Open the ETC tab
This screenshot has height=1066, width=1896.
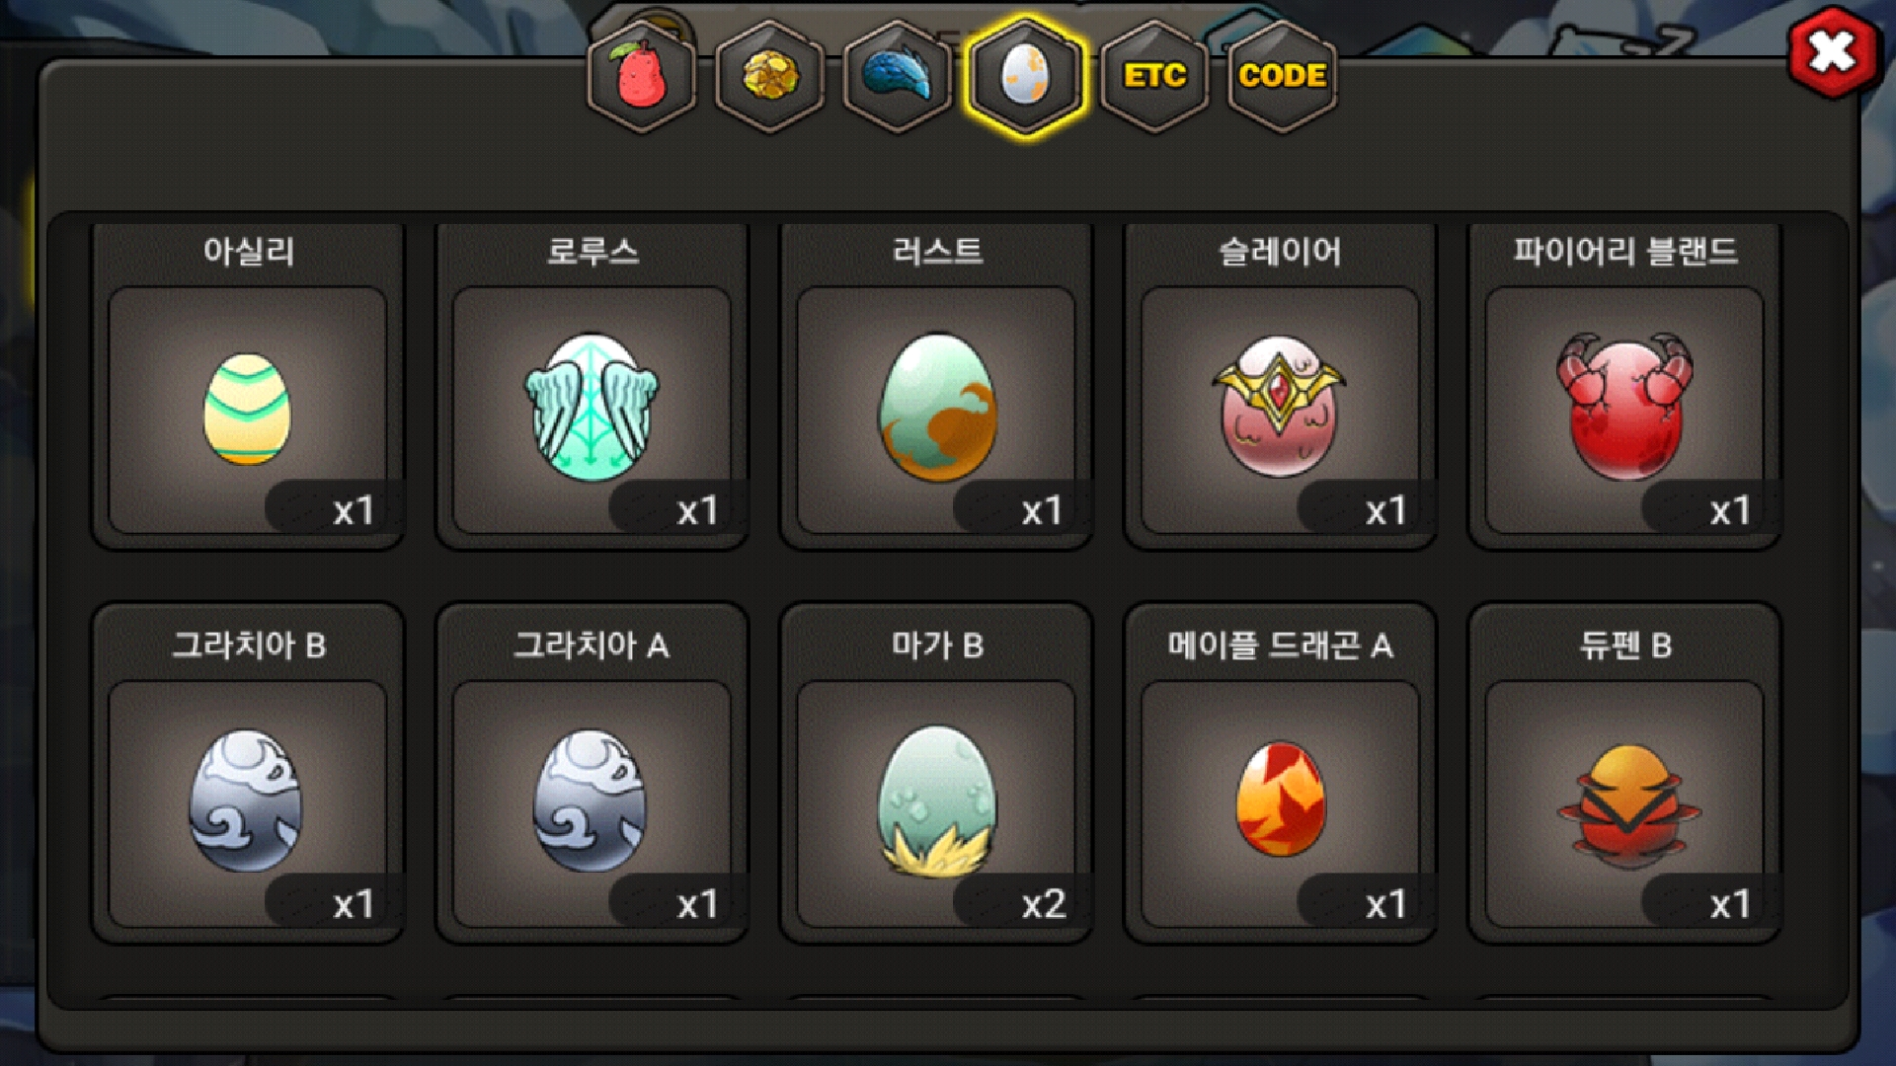[1154, 76]
